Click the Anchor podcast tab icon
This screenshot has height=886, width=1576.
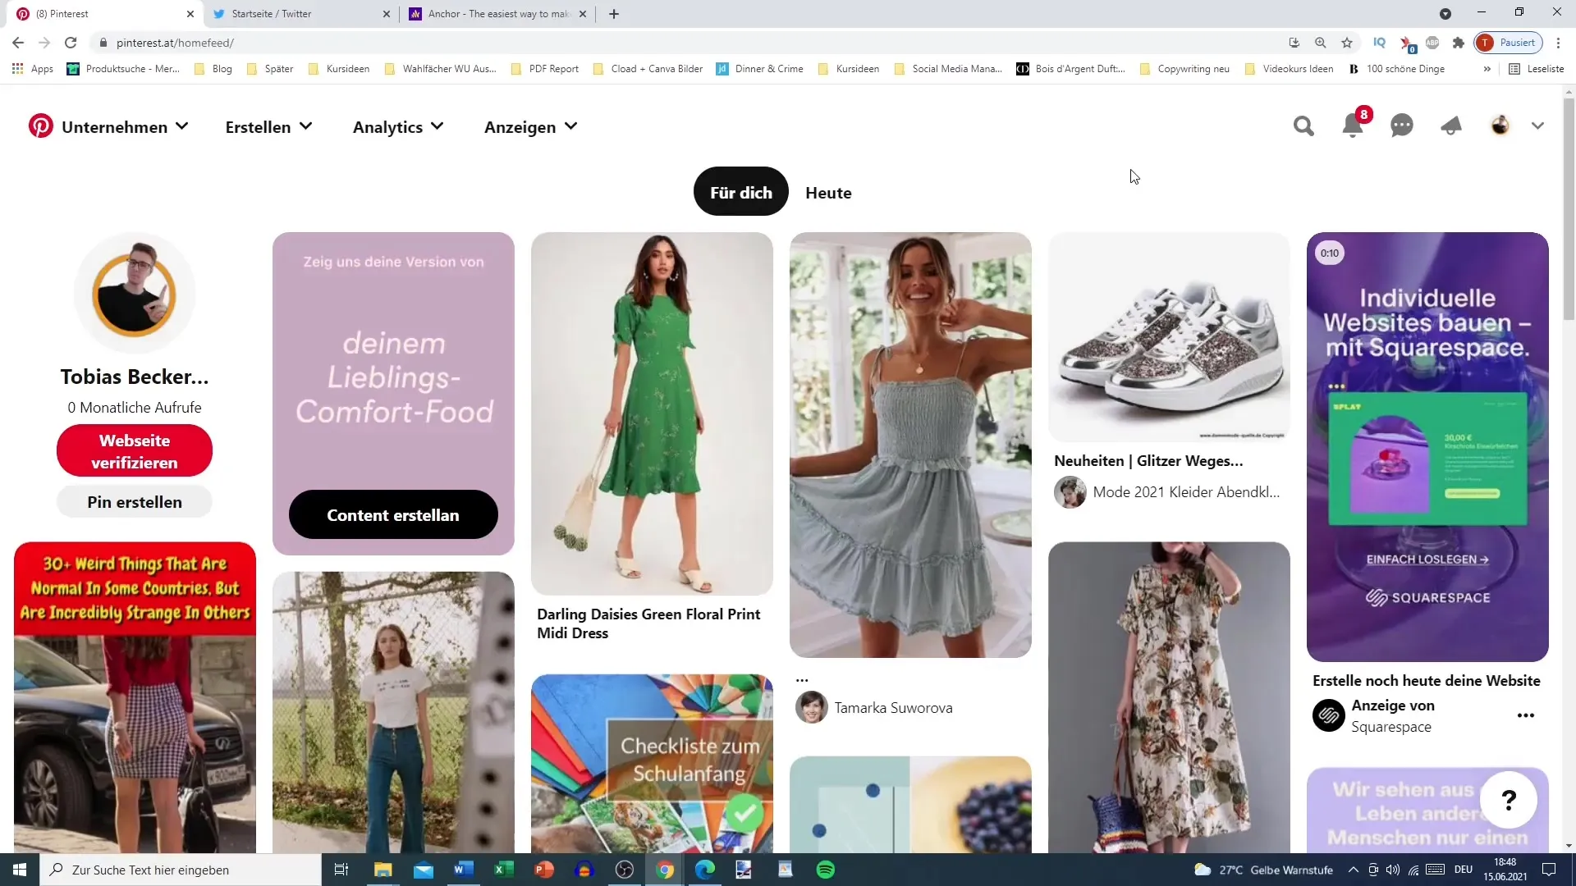pyautogui.click(x=415, y=13)
